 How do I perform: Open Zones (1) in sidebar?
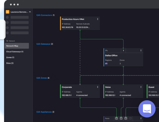pyautogui.click(x=10, y=57)
